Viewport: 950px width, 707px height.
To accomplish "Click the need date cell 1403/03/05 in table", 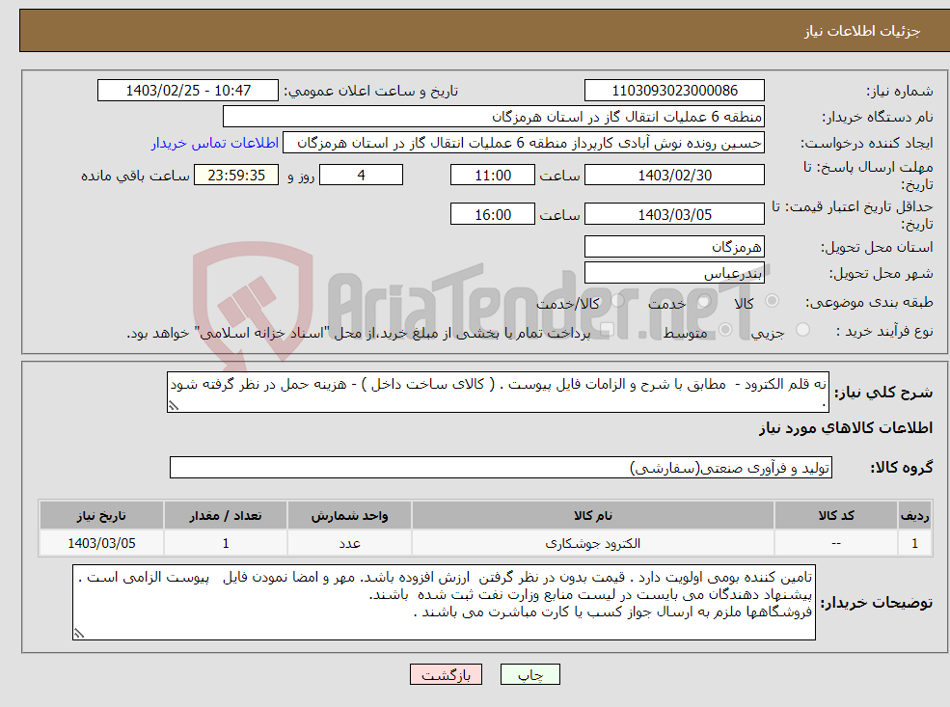I will (102, 543).
